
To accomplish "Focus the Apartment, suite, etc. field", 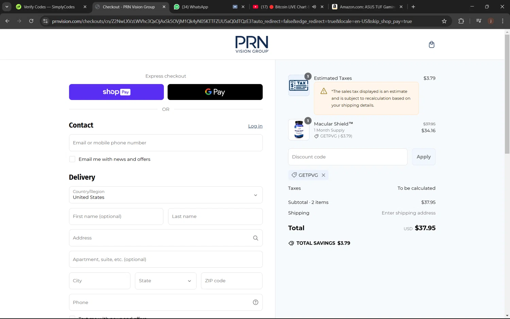I will 166,259.
